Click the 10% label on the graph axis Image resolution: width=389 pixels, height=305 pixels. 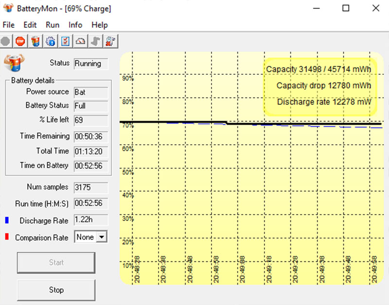point(128,266)
